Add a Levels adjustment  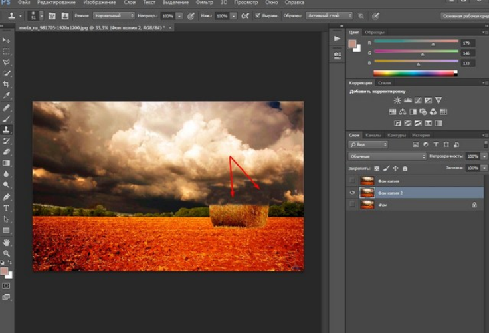click(x=407, y=100)
